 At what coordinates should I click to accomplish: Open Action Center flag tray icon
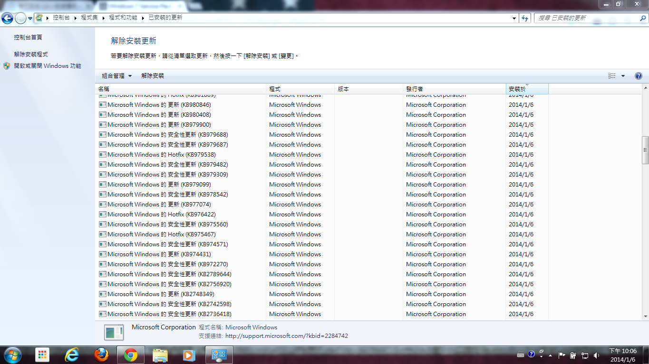[x=562, y=355]
